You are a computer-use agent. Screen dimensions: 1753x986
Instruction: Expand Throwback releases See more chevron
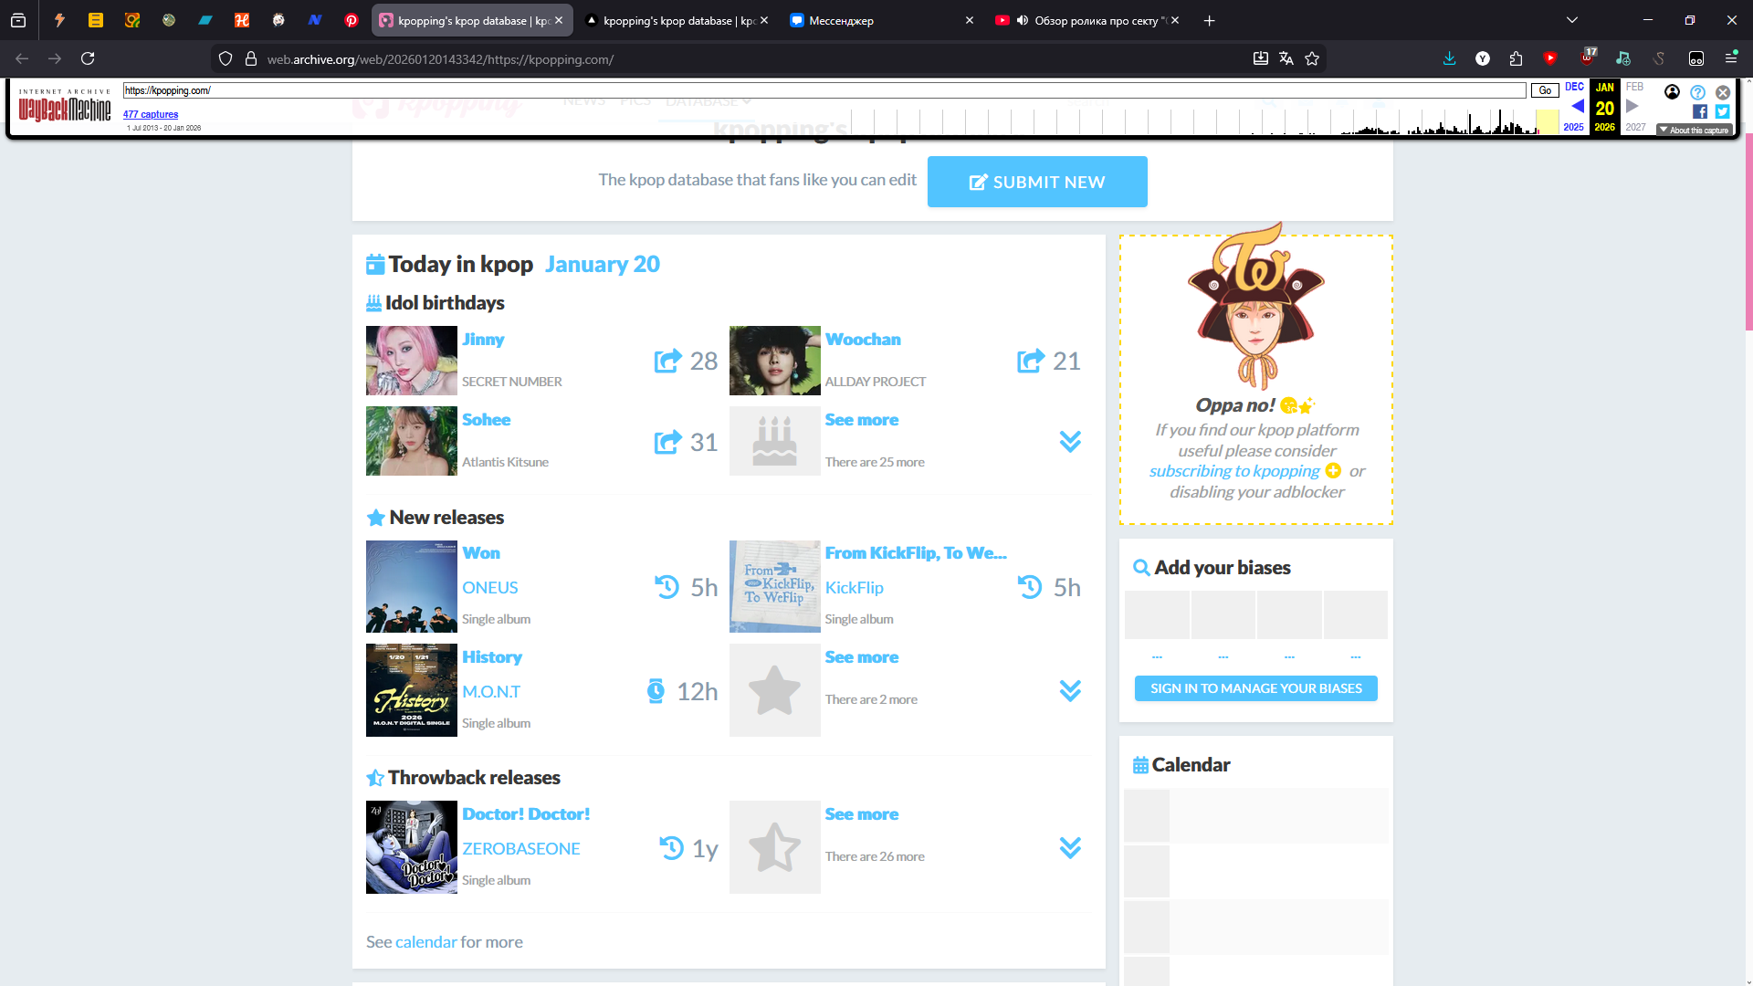pos(1070,848)
